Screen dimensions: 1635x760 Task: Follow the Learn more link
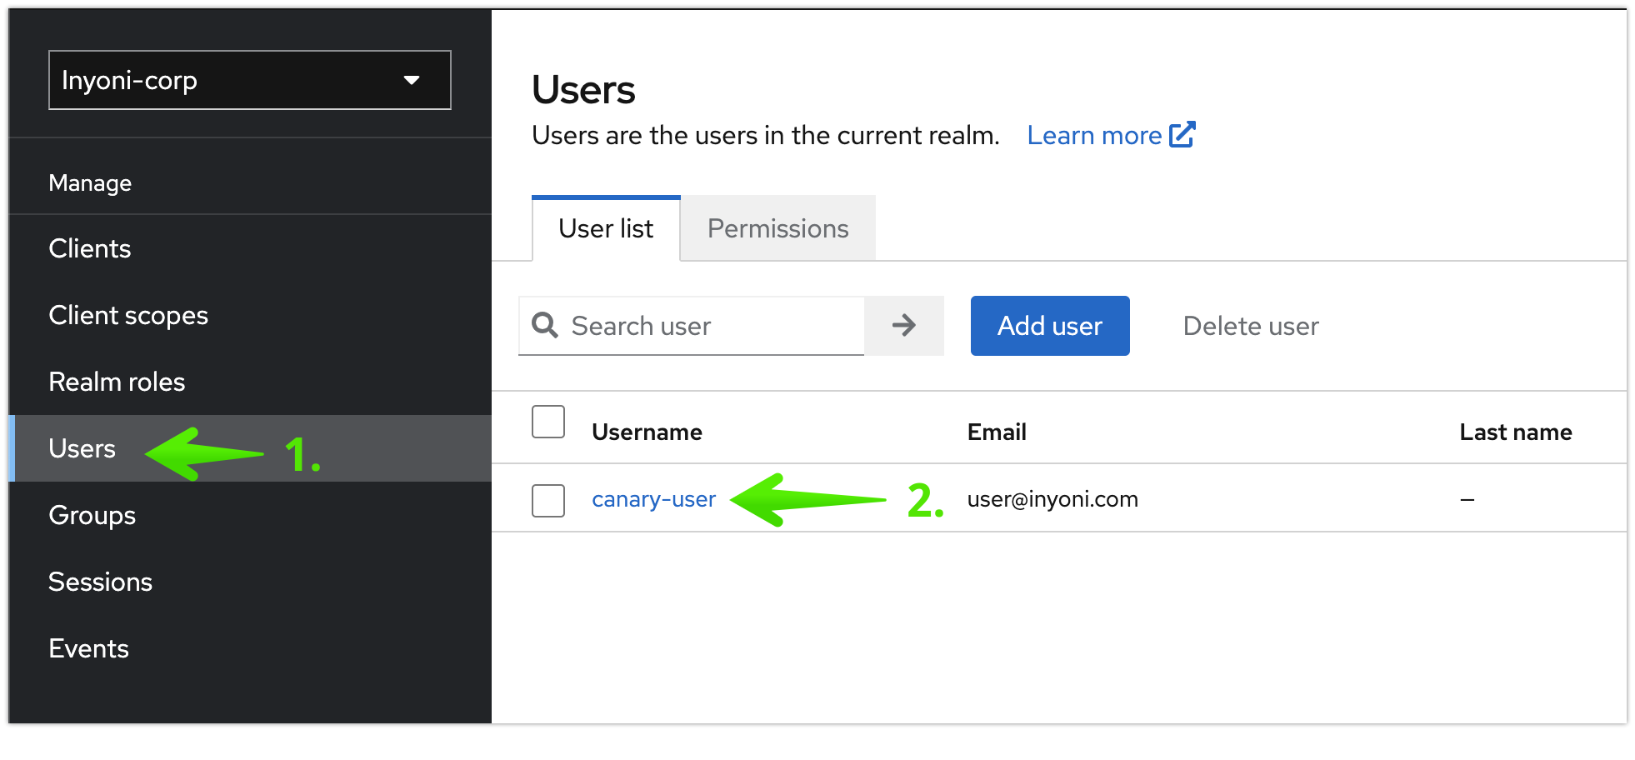[1094, 135]
